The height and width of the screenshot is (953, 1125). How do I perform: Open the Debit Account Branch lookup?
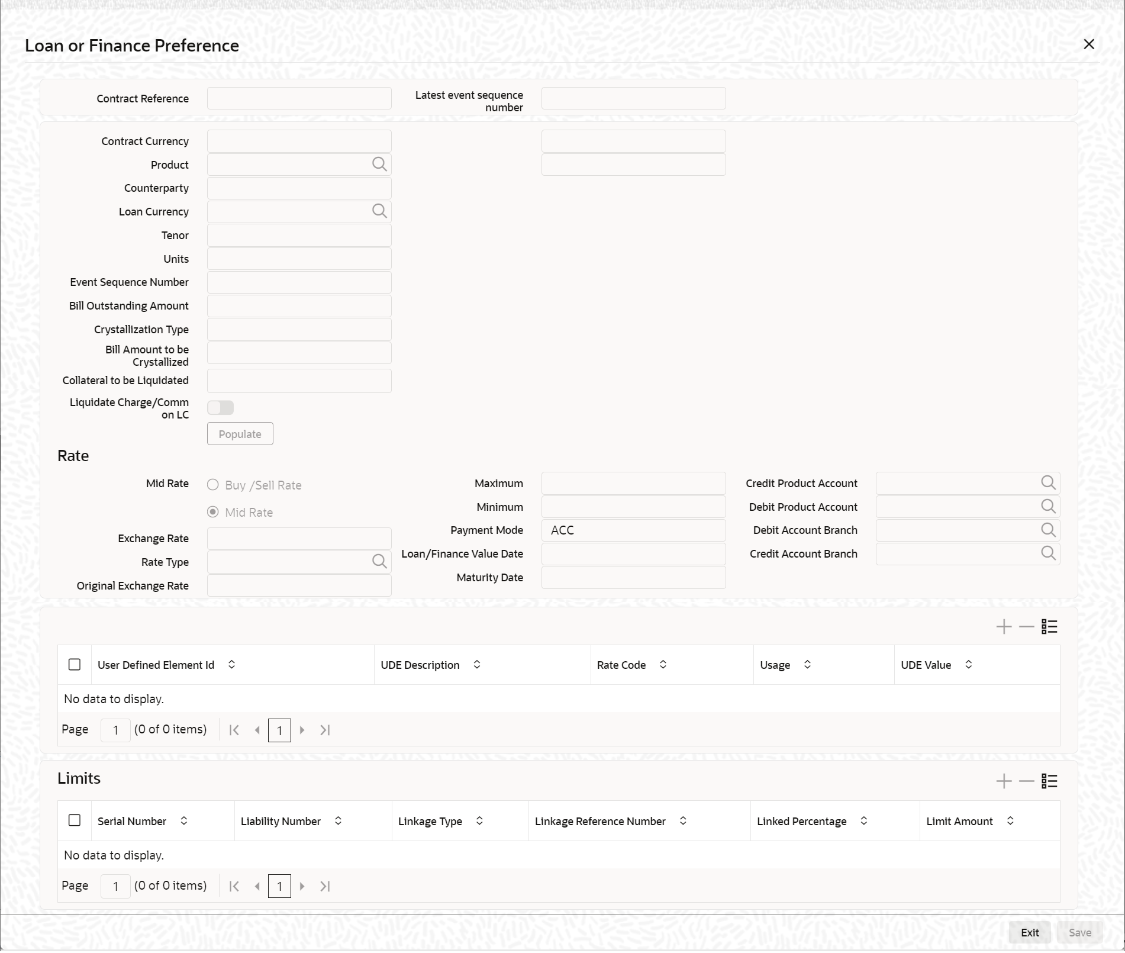(1048, 530)
